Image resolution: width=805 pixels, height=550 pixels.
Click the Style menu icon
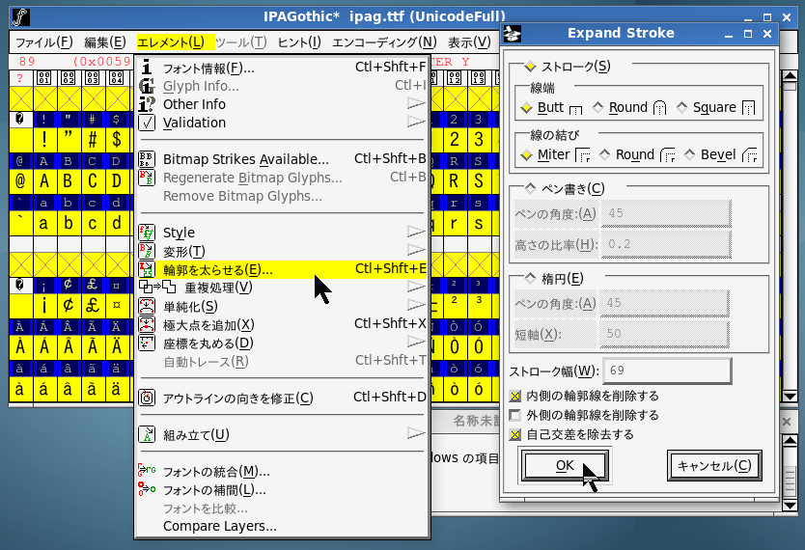click(x=147, y=233)
